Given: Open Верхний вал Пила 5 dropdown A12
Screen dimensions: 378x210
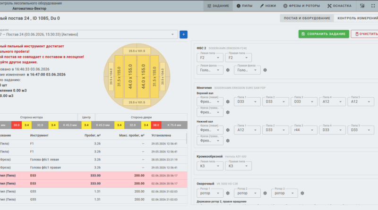Looking at the screenshot, I should click(x=361, y=101).
